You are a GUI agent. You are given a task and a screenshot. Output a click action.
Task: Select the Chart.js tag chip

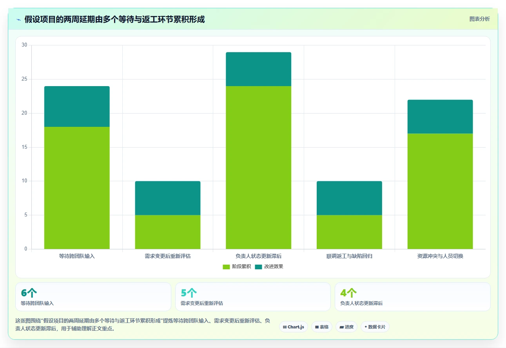point(294,327)
